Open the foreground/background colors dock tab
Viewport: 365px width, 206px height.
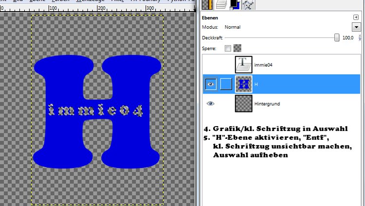coord(235,5)
